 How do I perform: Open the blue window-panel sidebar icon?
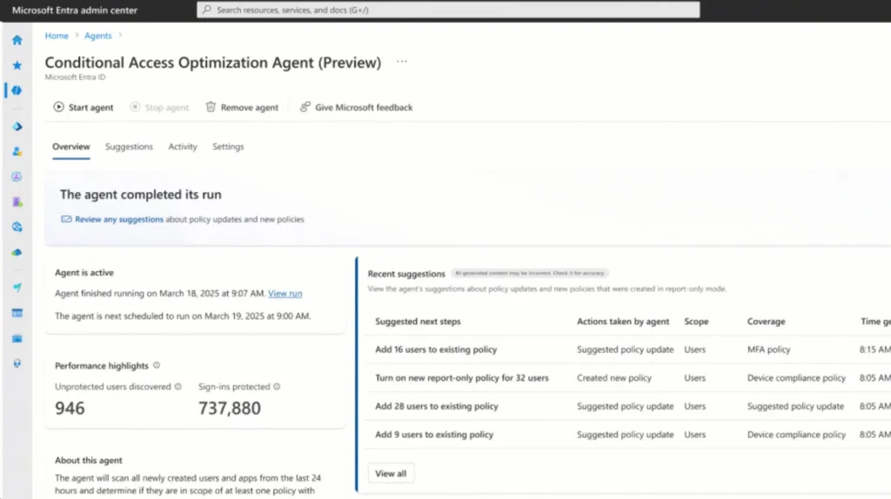(x=17, y=313)
